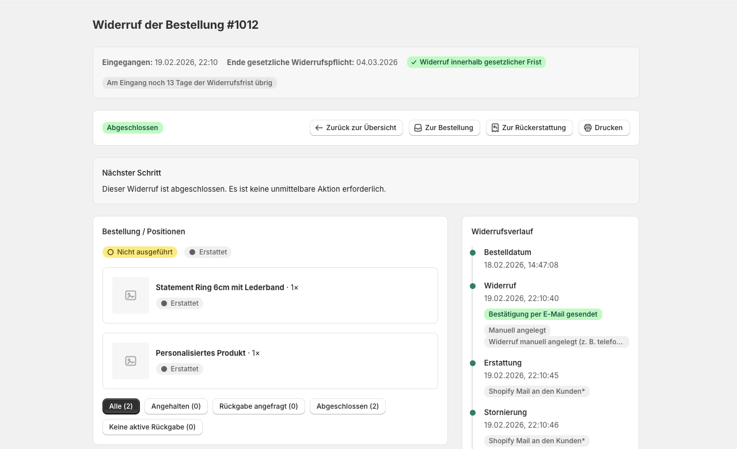
Task: Click the printer icon beside Drucken
Action: pos(588,128)
